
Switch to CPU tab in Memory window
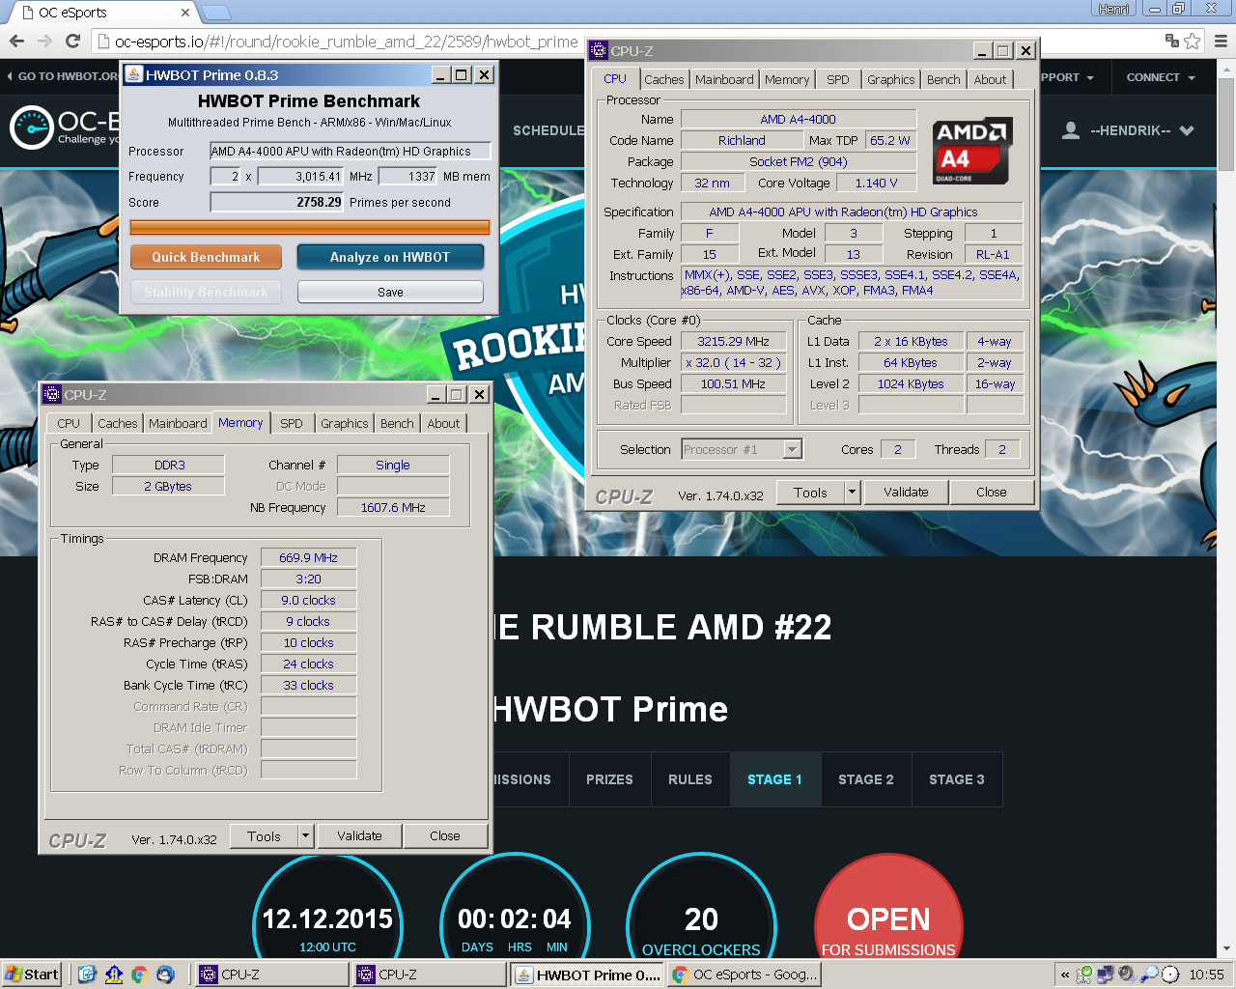[x=69, y=423]
